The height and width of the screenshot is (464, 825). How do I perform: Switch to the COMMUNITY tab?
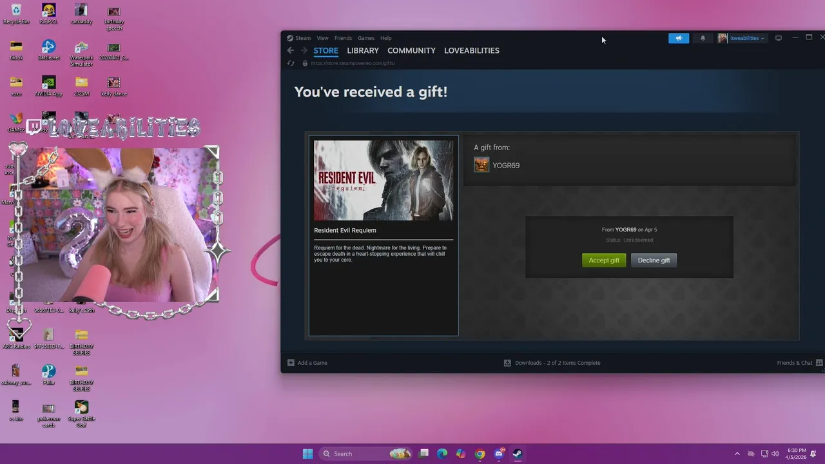point(411,50)
